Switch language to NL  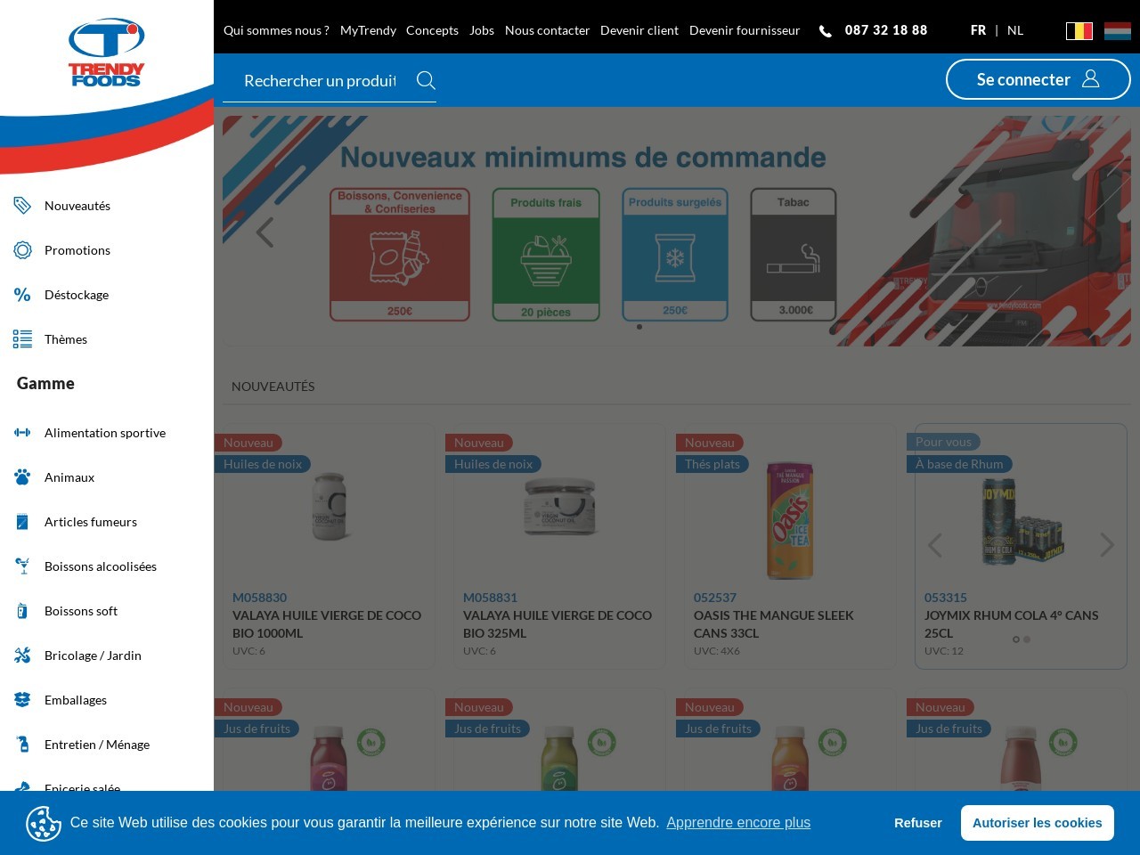tap(1015, 30)
